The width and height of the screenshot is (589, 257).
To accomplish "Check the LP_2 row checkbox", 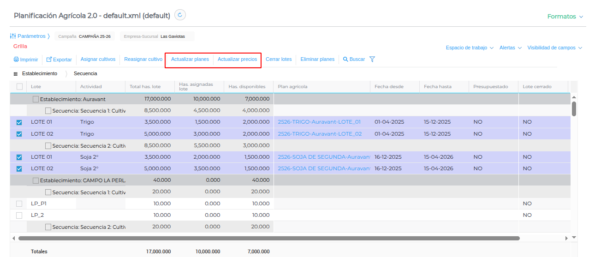I will point(19,215).
